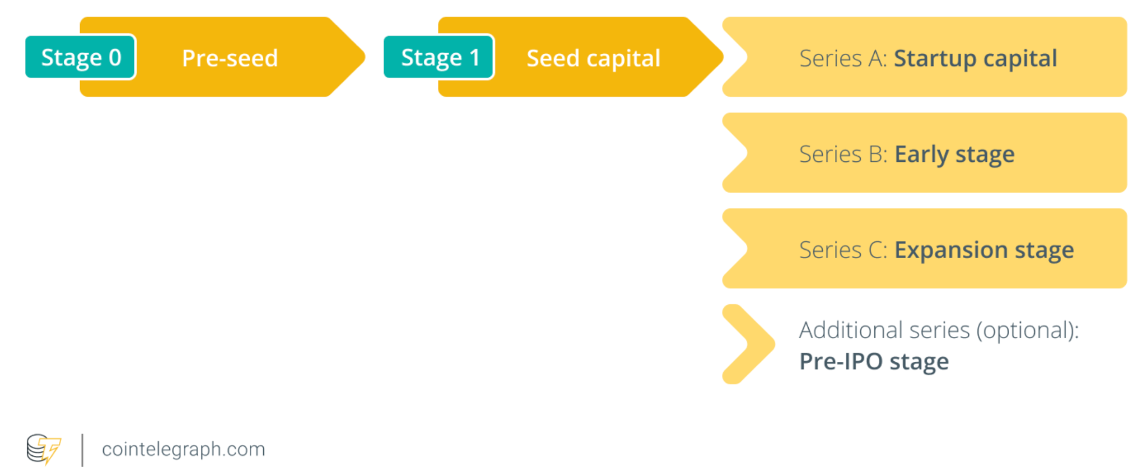Click the Pre-seed arrow banner
Viewport: 1147px width, 471px height.
pyautogui.click(x=223, y=57)
